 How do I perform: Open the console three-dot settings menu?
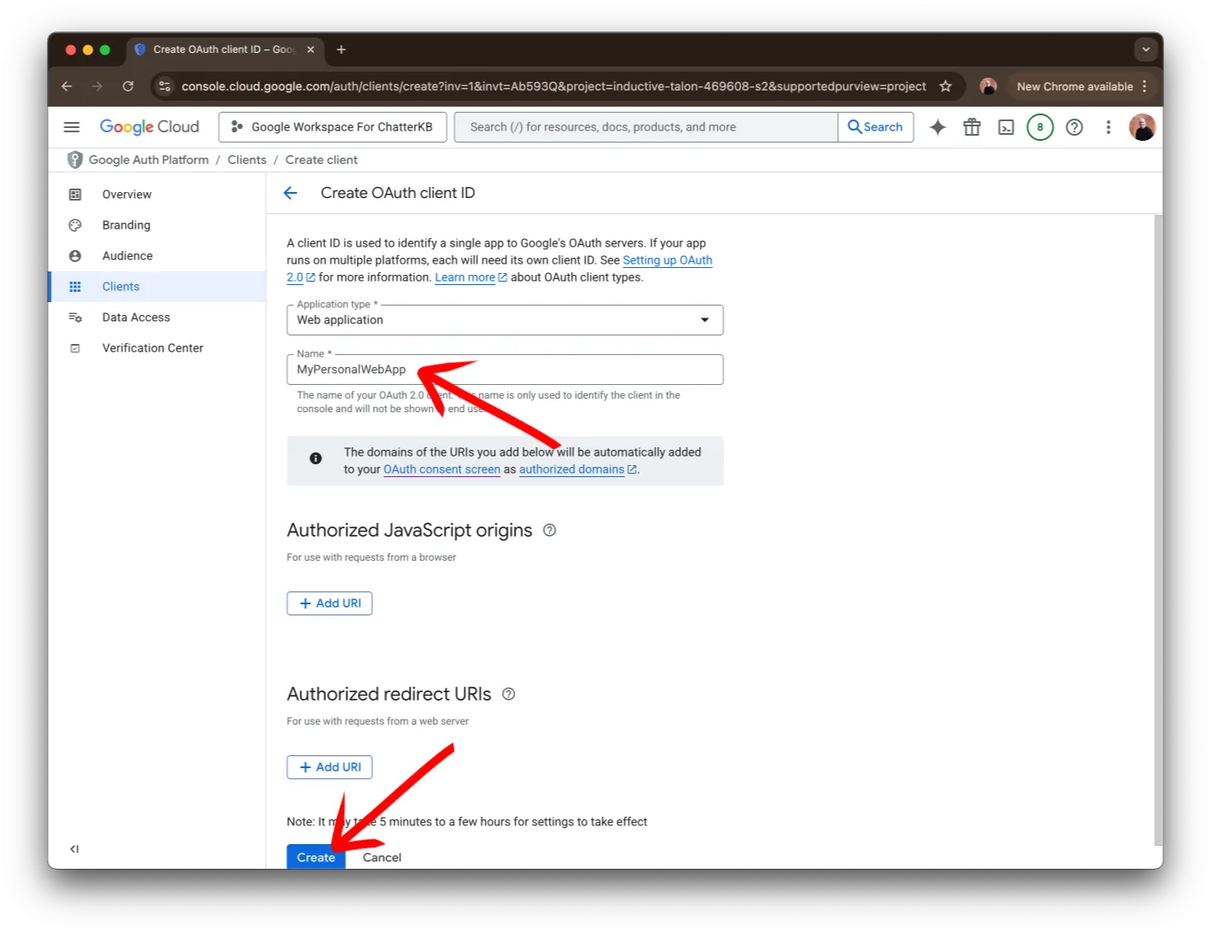pyautogui.click(x=1109, y=127)
